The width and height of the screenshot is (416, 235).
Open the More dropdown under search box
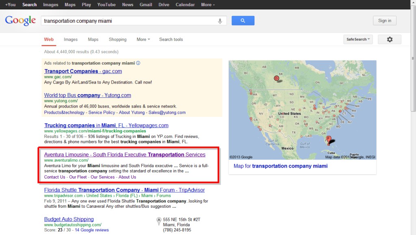[143, 39]
